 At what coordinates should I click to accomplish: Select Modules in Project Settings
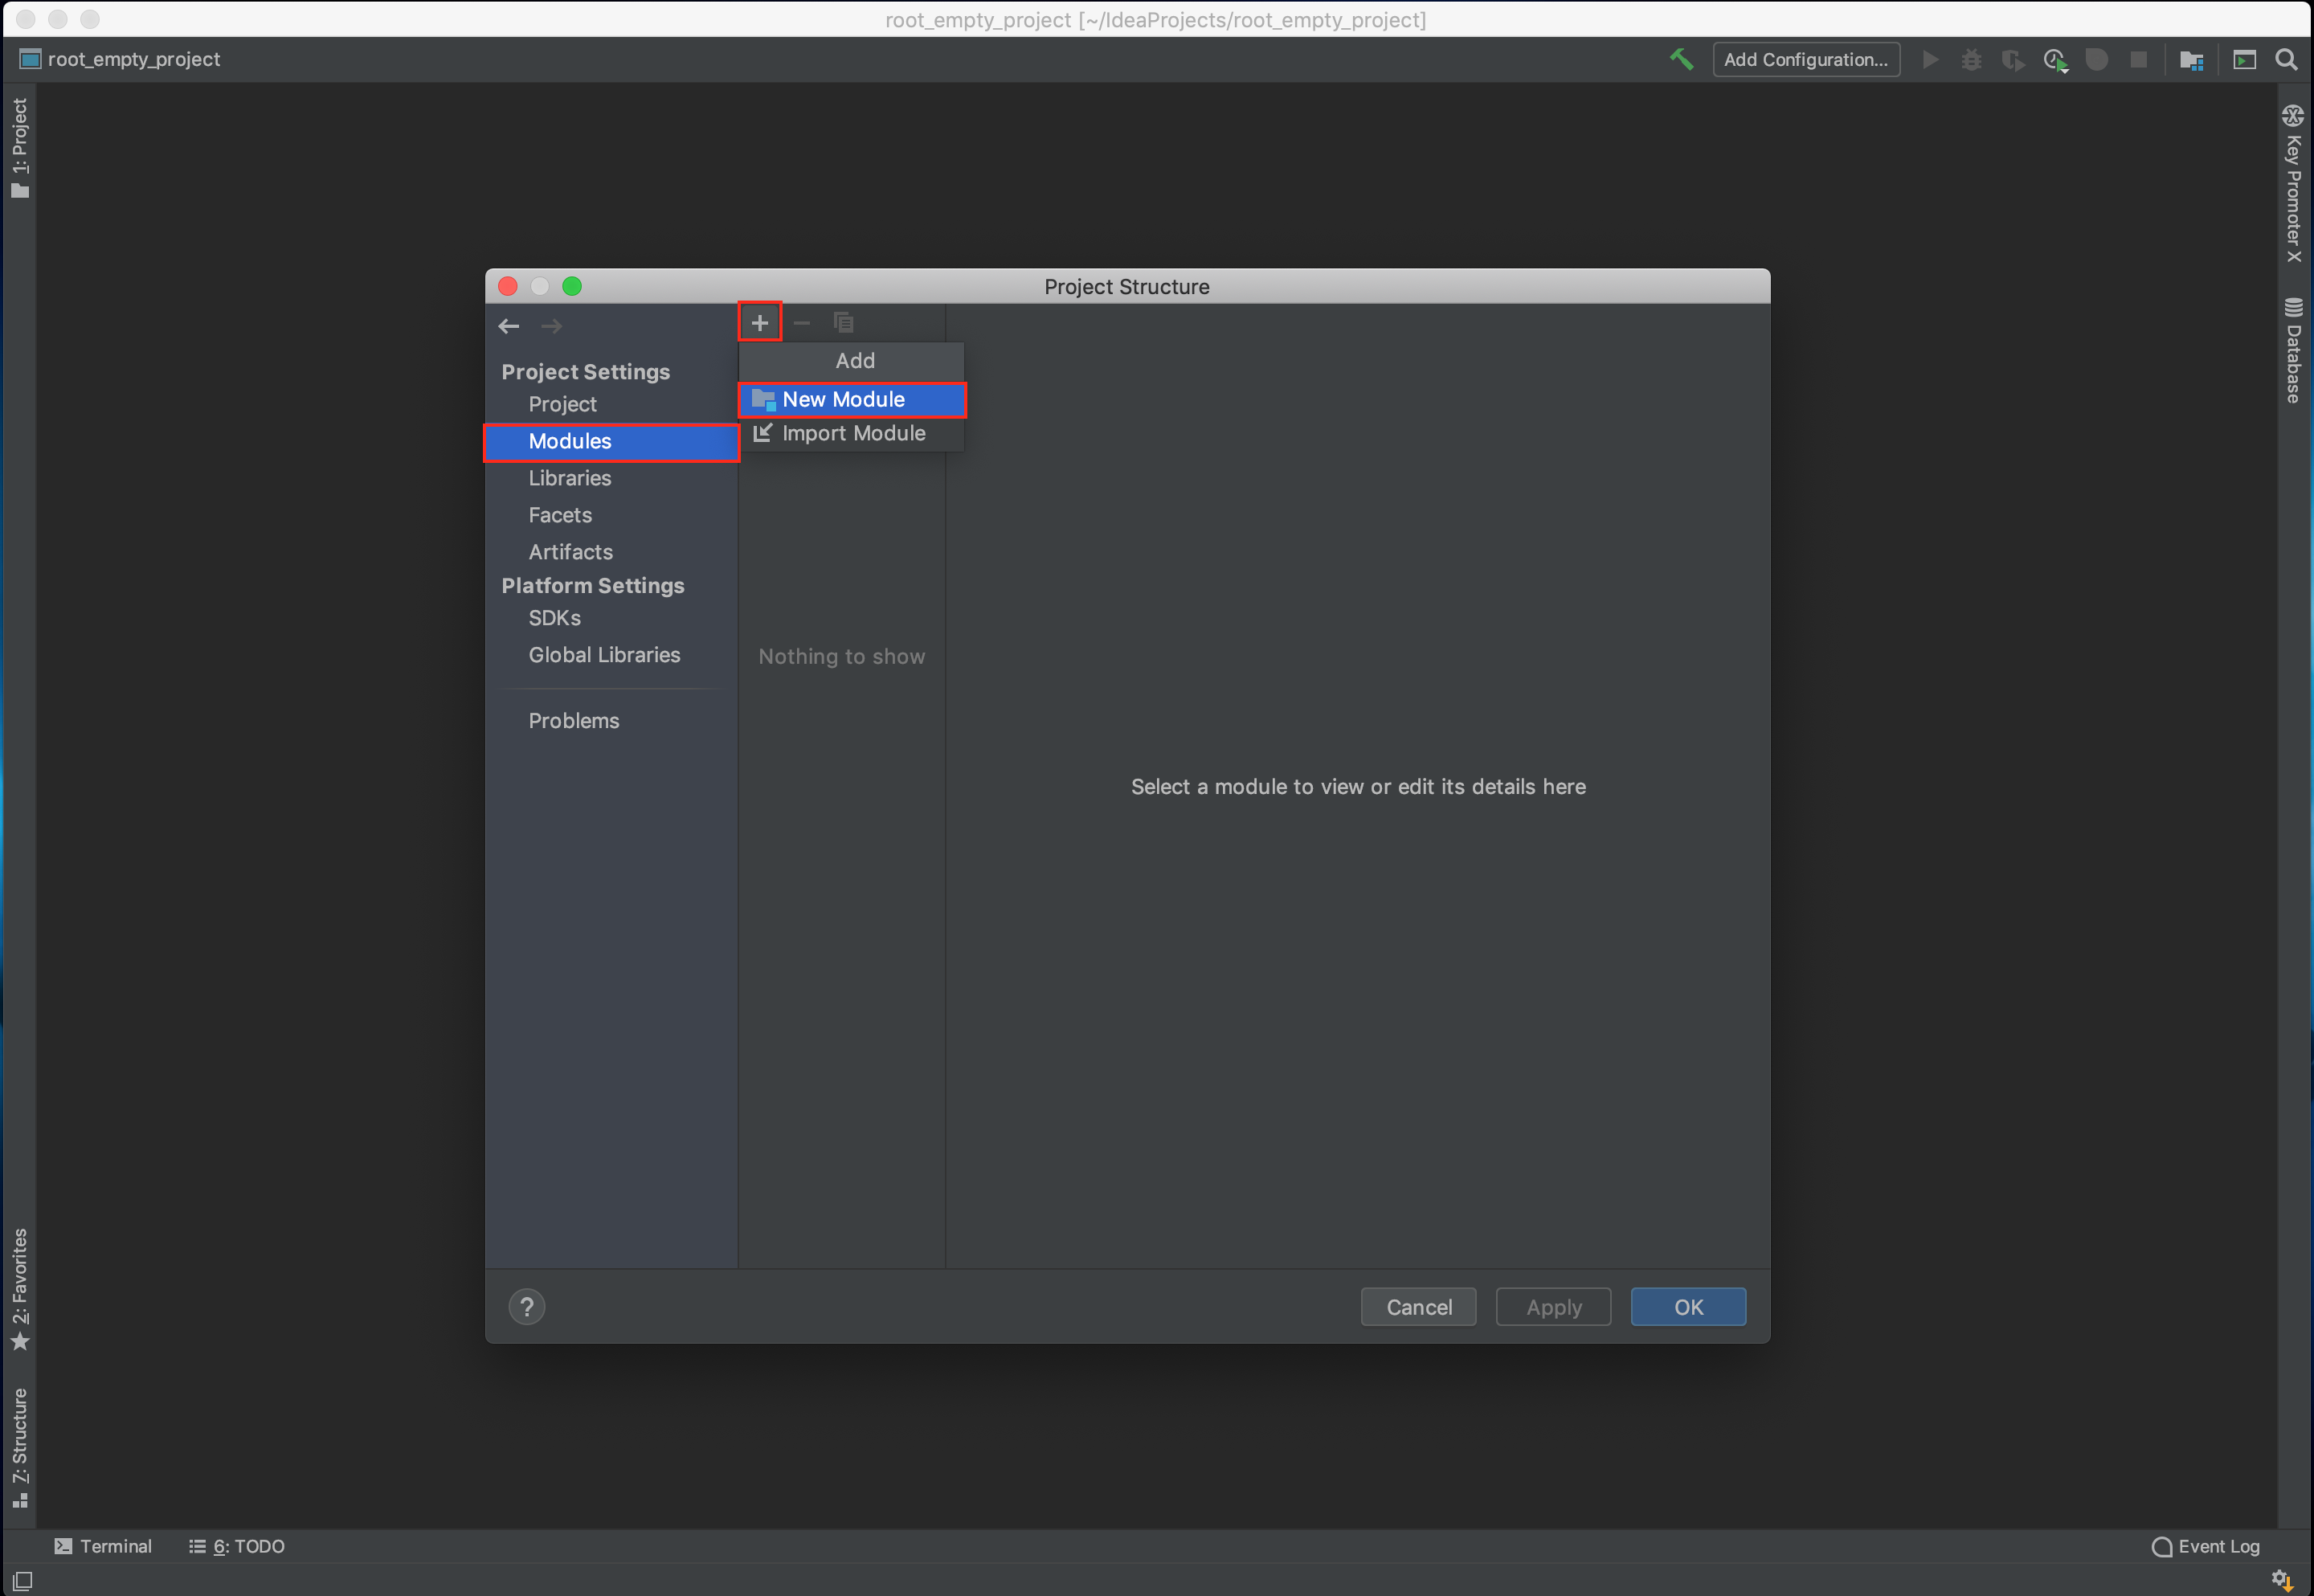611,441
